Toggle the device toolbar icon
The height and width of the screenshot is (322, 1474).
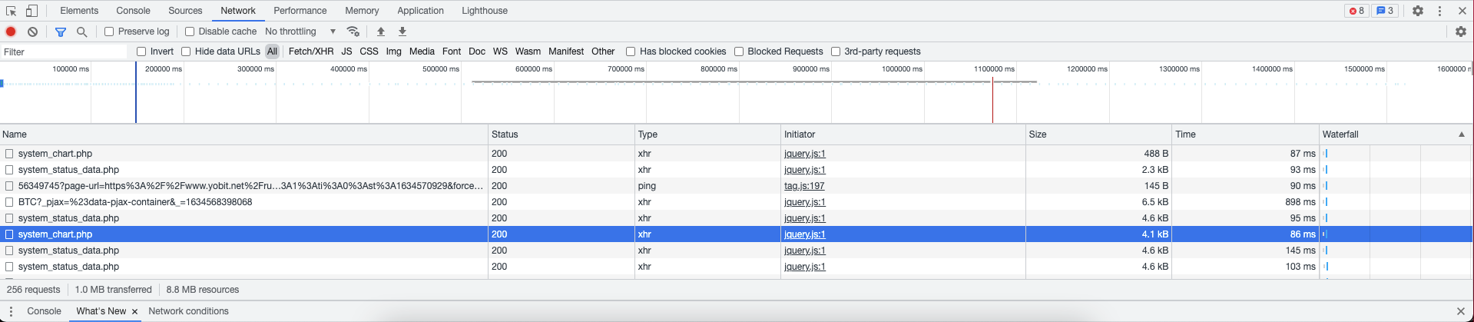[31, 11]
